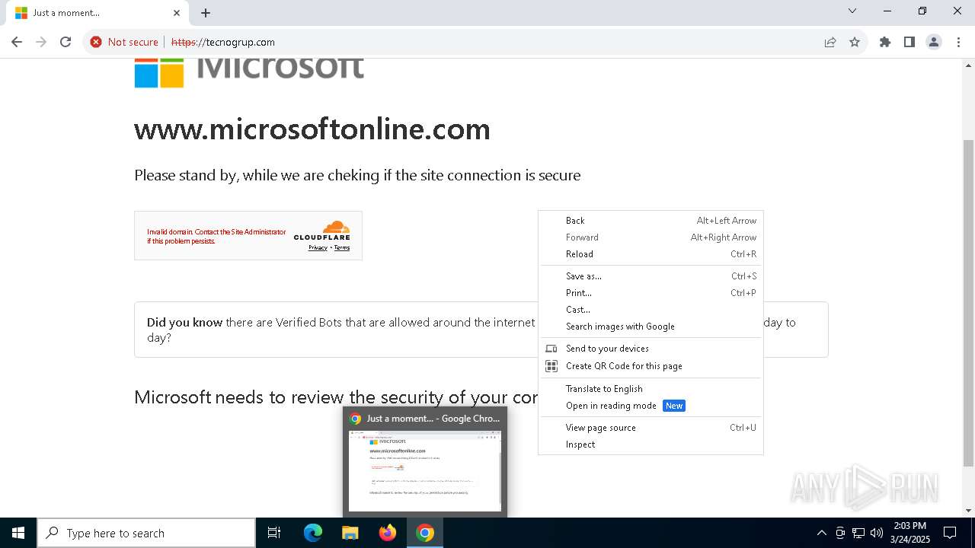Click the share page icon in address bar

pyautogui.click(x=830, y=42)
